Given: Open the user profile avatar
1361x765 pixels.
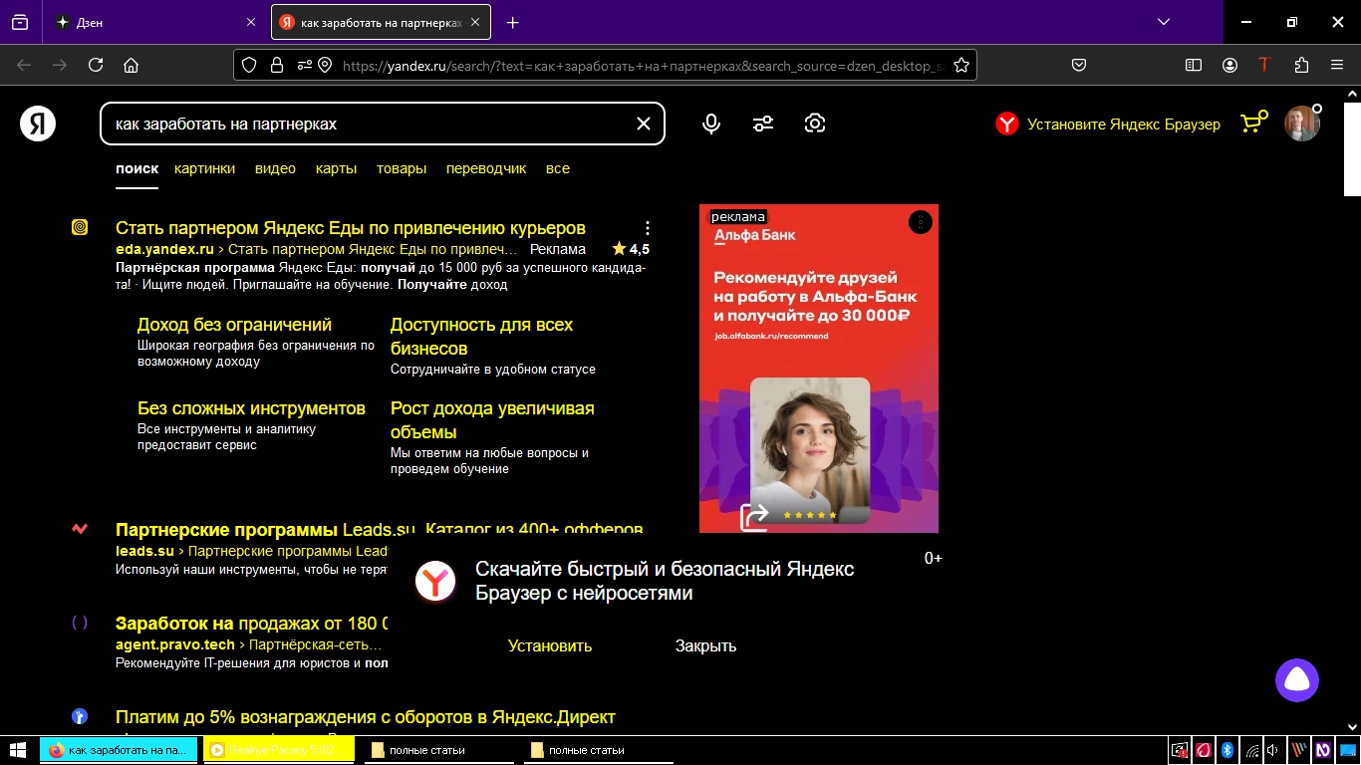Looking at the screenshot, I should click(1302, 124).
